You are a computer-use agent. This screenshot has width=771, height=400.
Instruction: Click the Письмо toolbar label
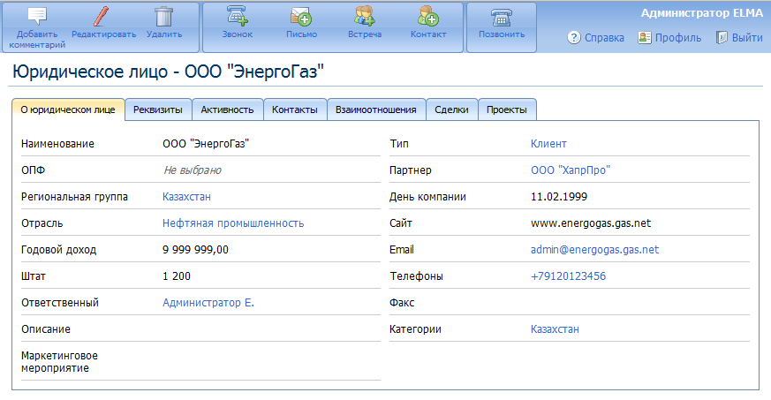click(x=301, y=34)
